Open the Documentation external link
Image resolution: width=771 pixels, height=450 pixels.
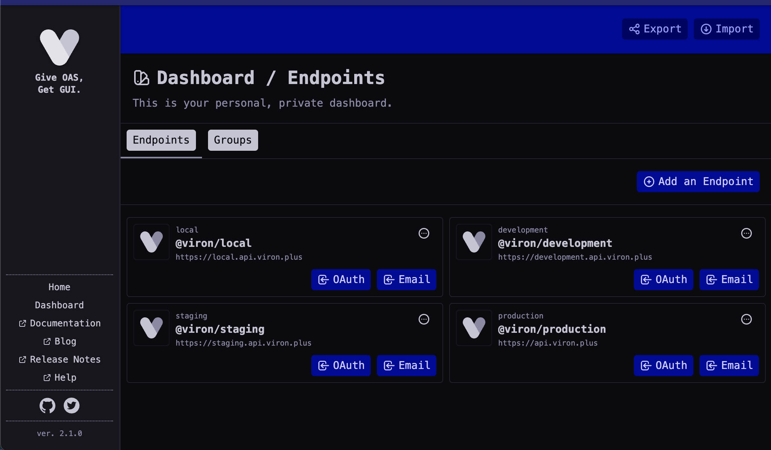(x=60, y=323)
